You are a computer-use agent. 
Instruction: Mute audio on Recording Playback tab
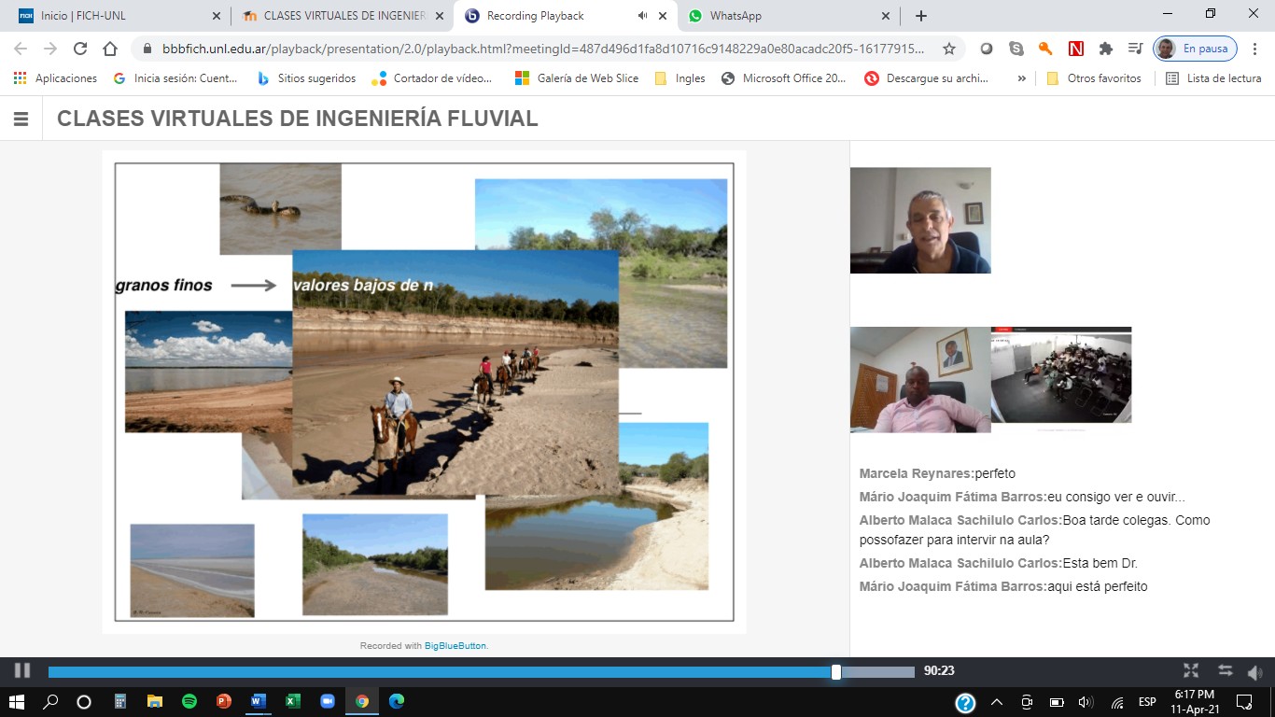tap(642, 16)
